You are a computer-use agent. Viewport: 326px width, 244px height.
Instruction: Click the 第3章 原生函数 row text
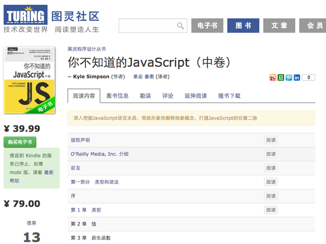point(91,237)
